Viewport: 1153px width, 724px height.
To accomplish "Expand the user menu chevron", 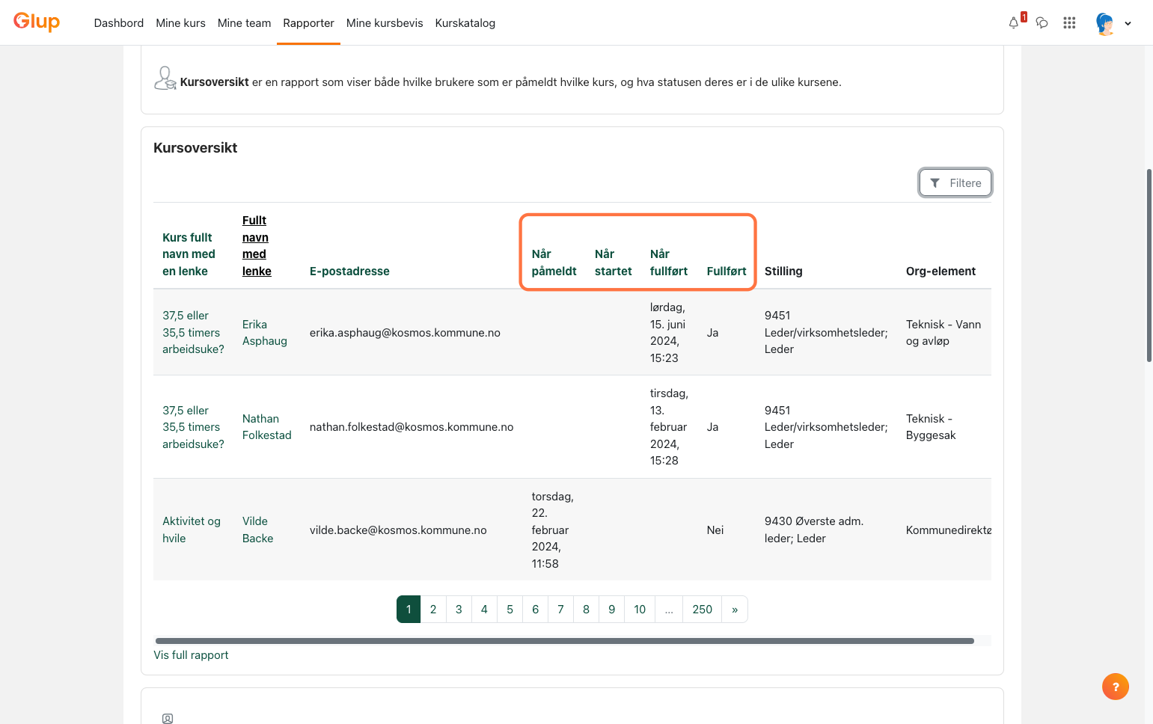I will [1128, 23].
